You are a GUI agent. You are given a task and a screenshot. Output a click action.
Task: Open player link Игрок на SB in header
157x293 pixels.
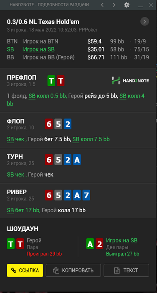pyautogui.click(x=39, y=49)
